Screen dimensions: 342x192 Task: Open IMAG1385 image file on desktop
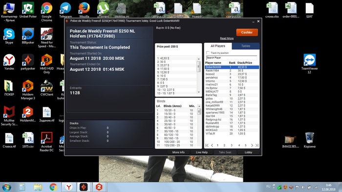click(x=290, y=141)
